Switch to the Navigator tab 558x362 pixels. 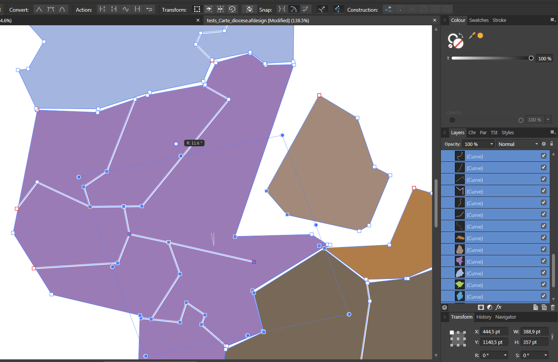[506, 317]
